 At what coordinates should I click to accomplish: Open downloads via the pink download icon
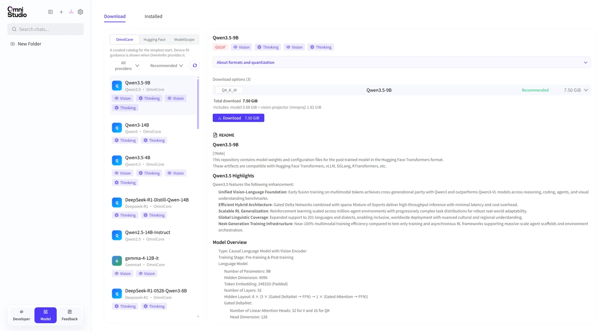(x=71, y=11)
